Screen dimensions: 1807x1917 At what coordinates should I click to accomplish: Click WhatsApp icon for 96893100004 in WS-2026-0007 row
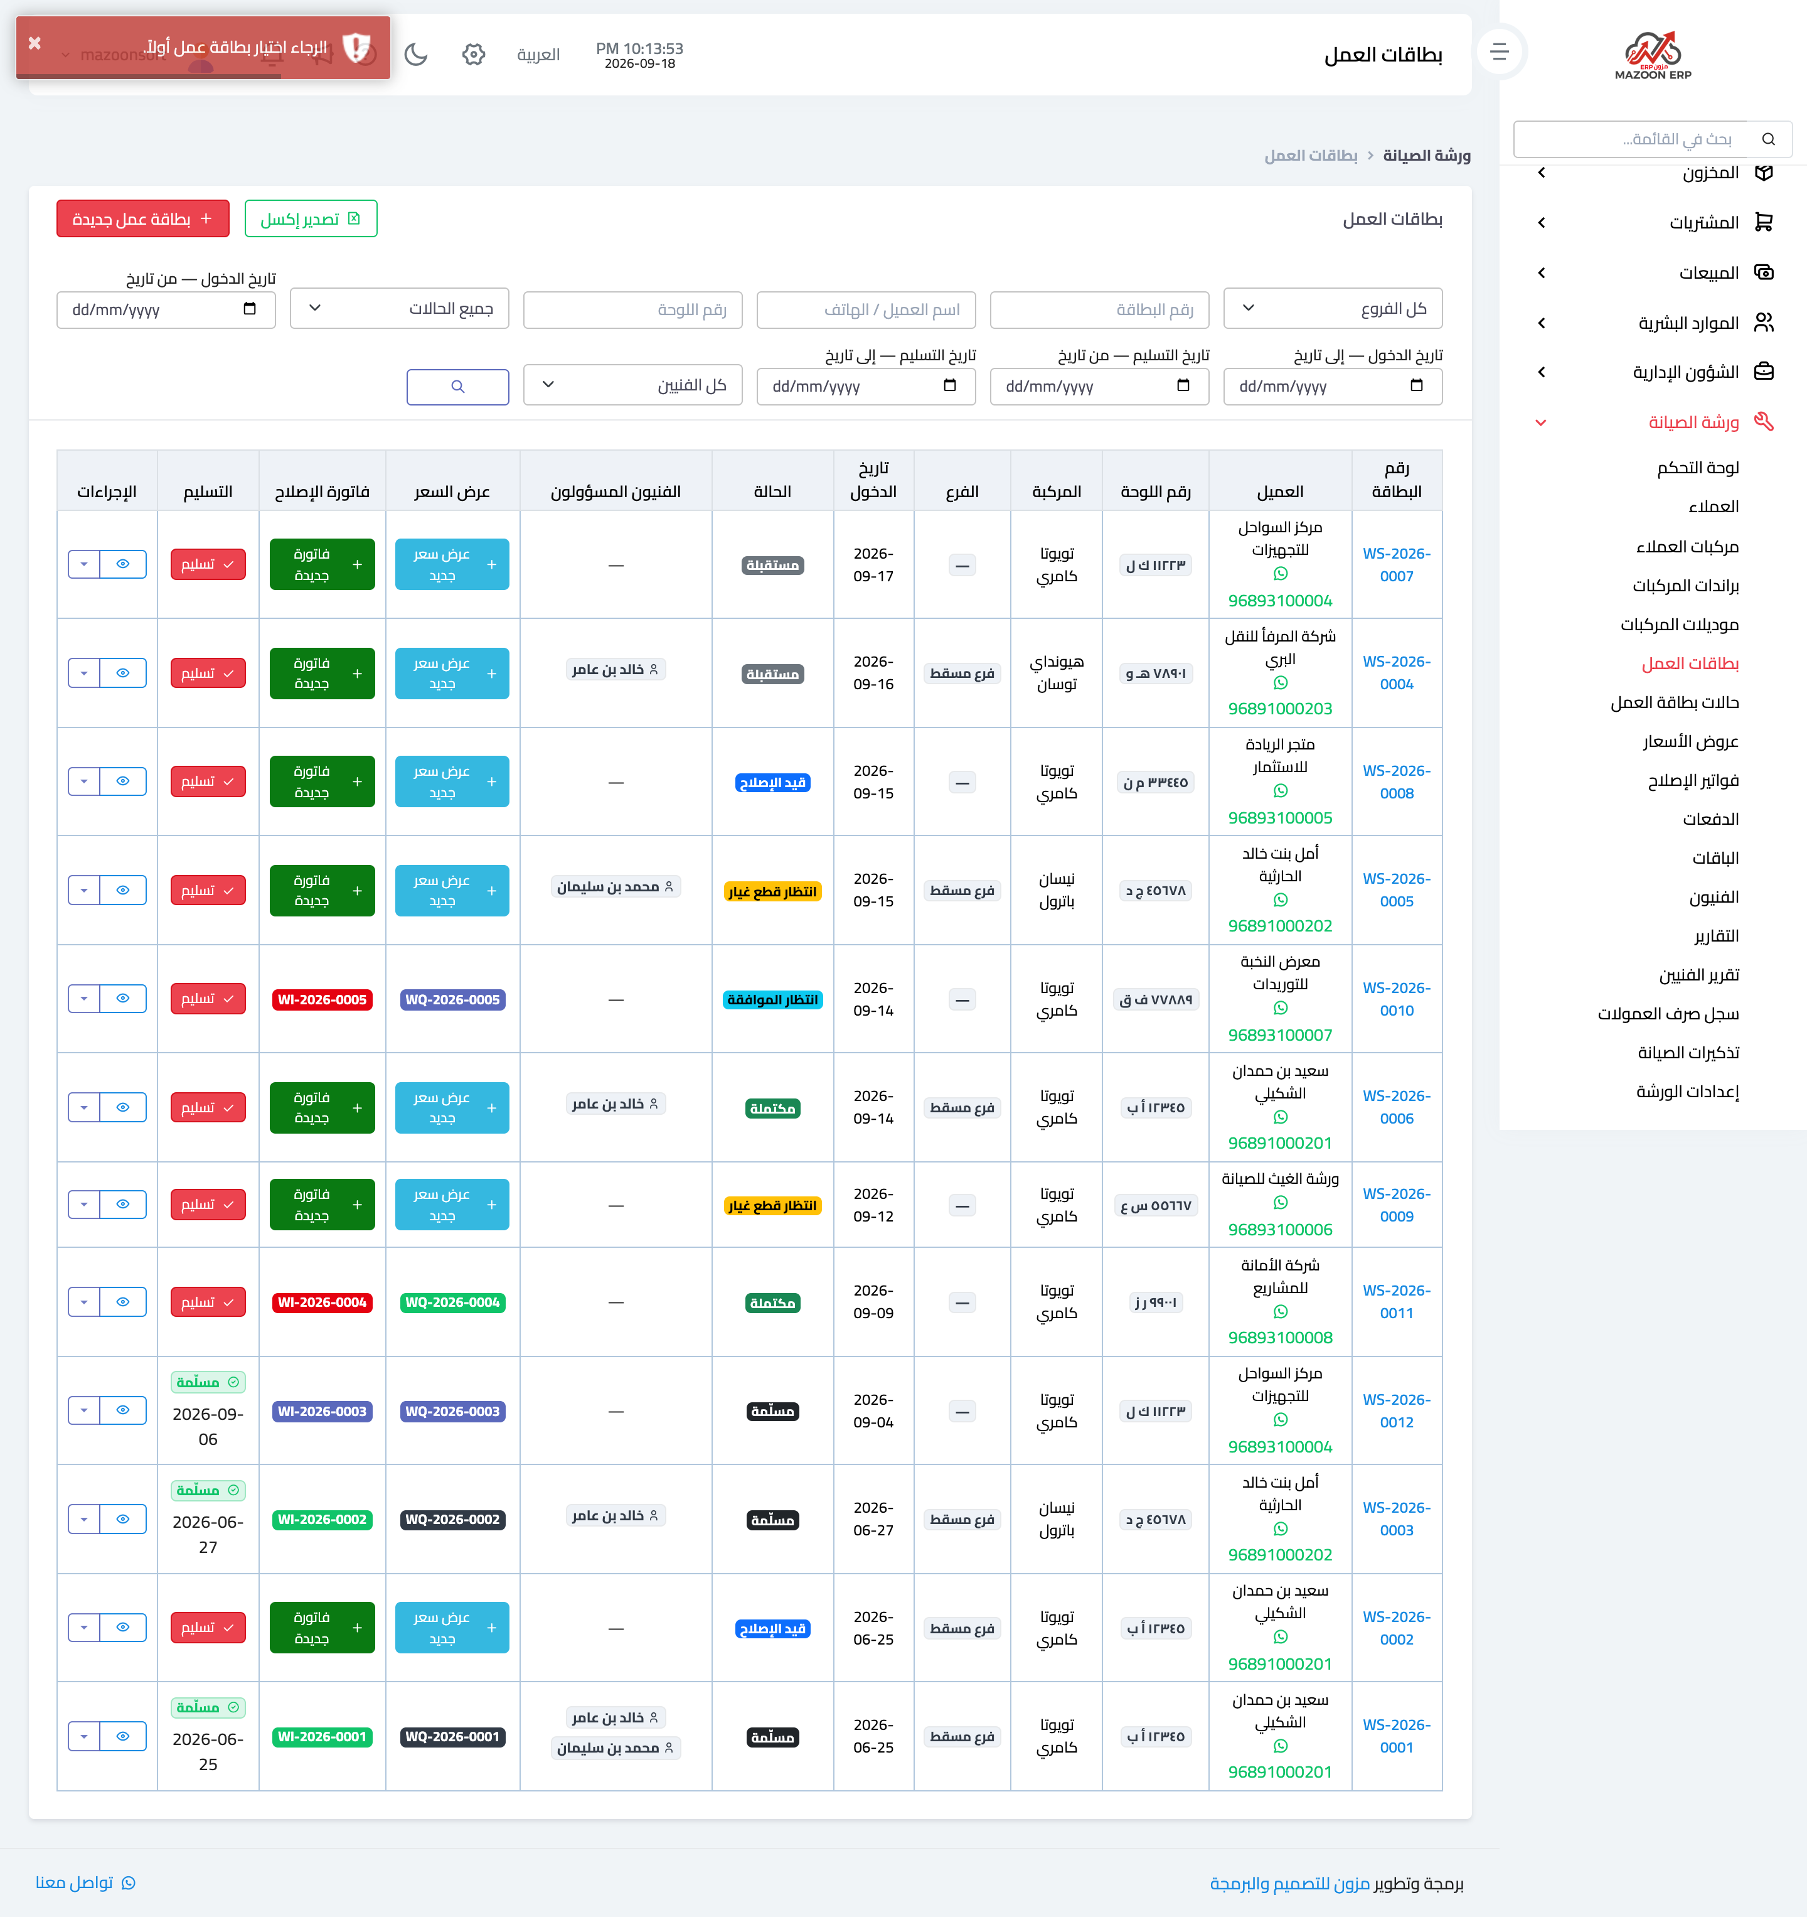[x=1280, y=574]
